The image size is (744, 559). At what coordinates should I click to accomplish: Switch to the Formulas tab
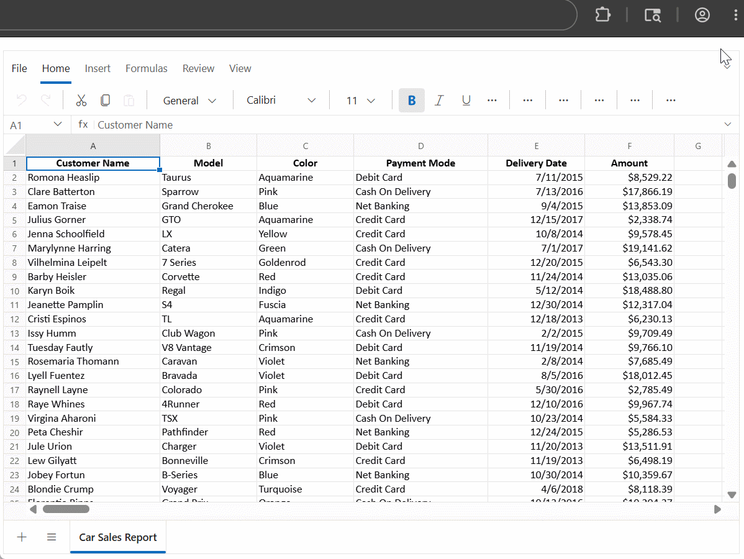[x=147, y=68]
